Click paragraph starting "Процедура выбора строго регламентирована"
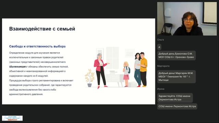Image resolution: width=219 pixels, height=123 pixels. point(41,87)
